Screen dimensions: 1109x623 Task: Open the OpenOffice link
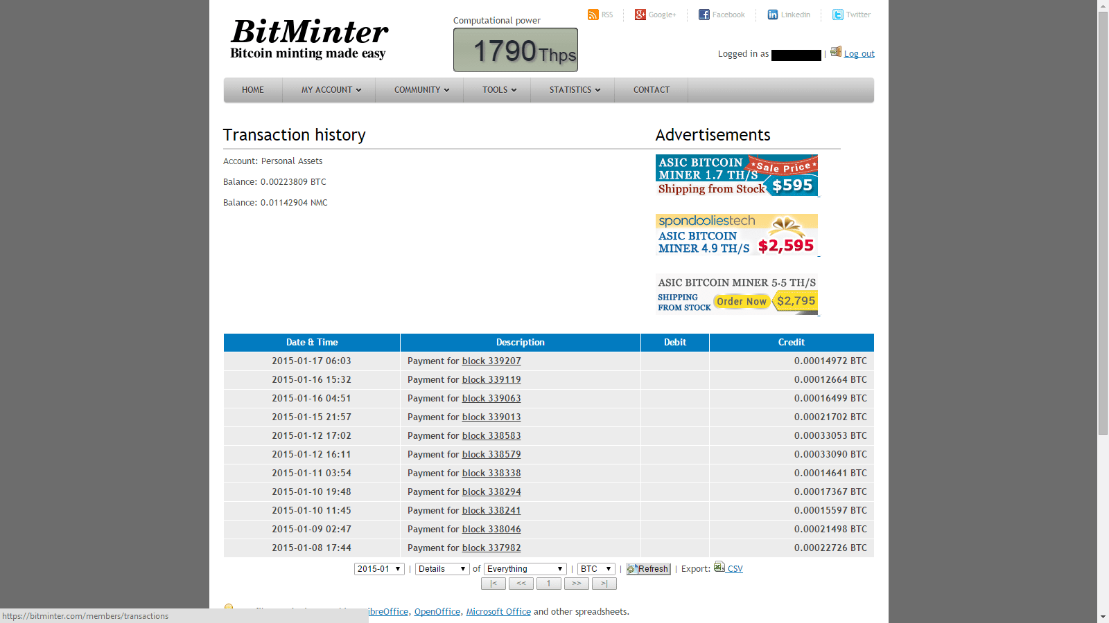click(x=437, y=612)
